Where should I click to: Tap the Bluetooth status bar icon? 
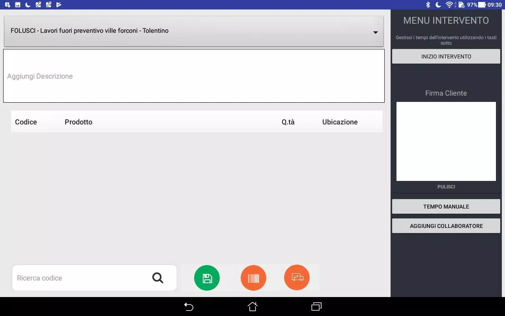click(x=428, y=5)
